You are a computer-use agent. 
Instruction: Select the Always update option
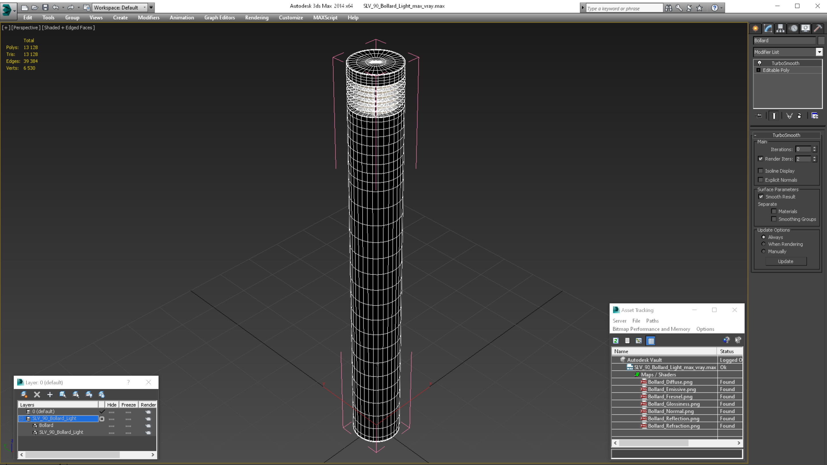tap(764, 237)
